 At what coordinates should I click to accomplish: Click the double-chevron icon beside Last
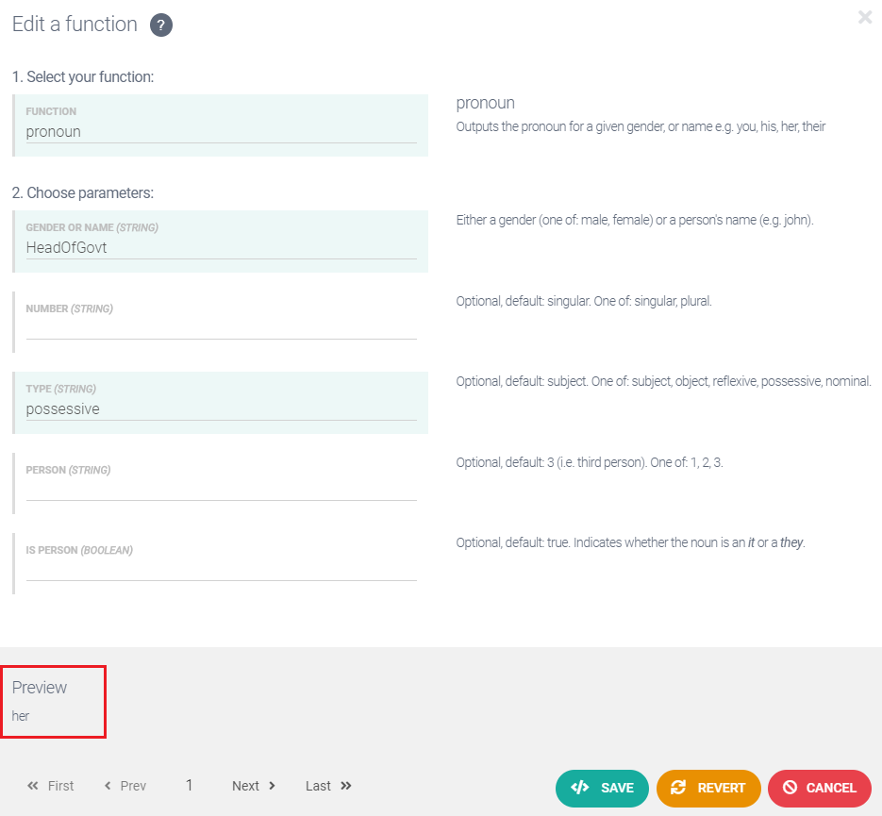pos(345,786)
